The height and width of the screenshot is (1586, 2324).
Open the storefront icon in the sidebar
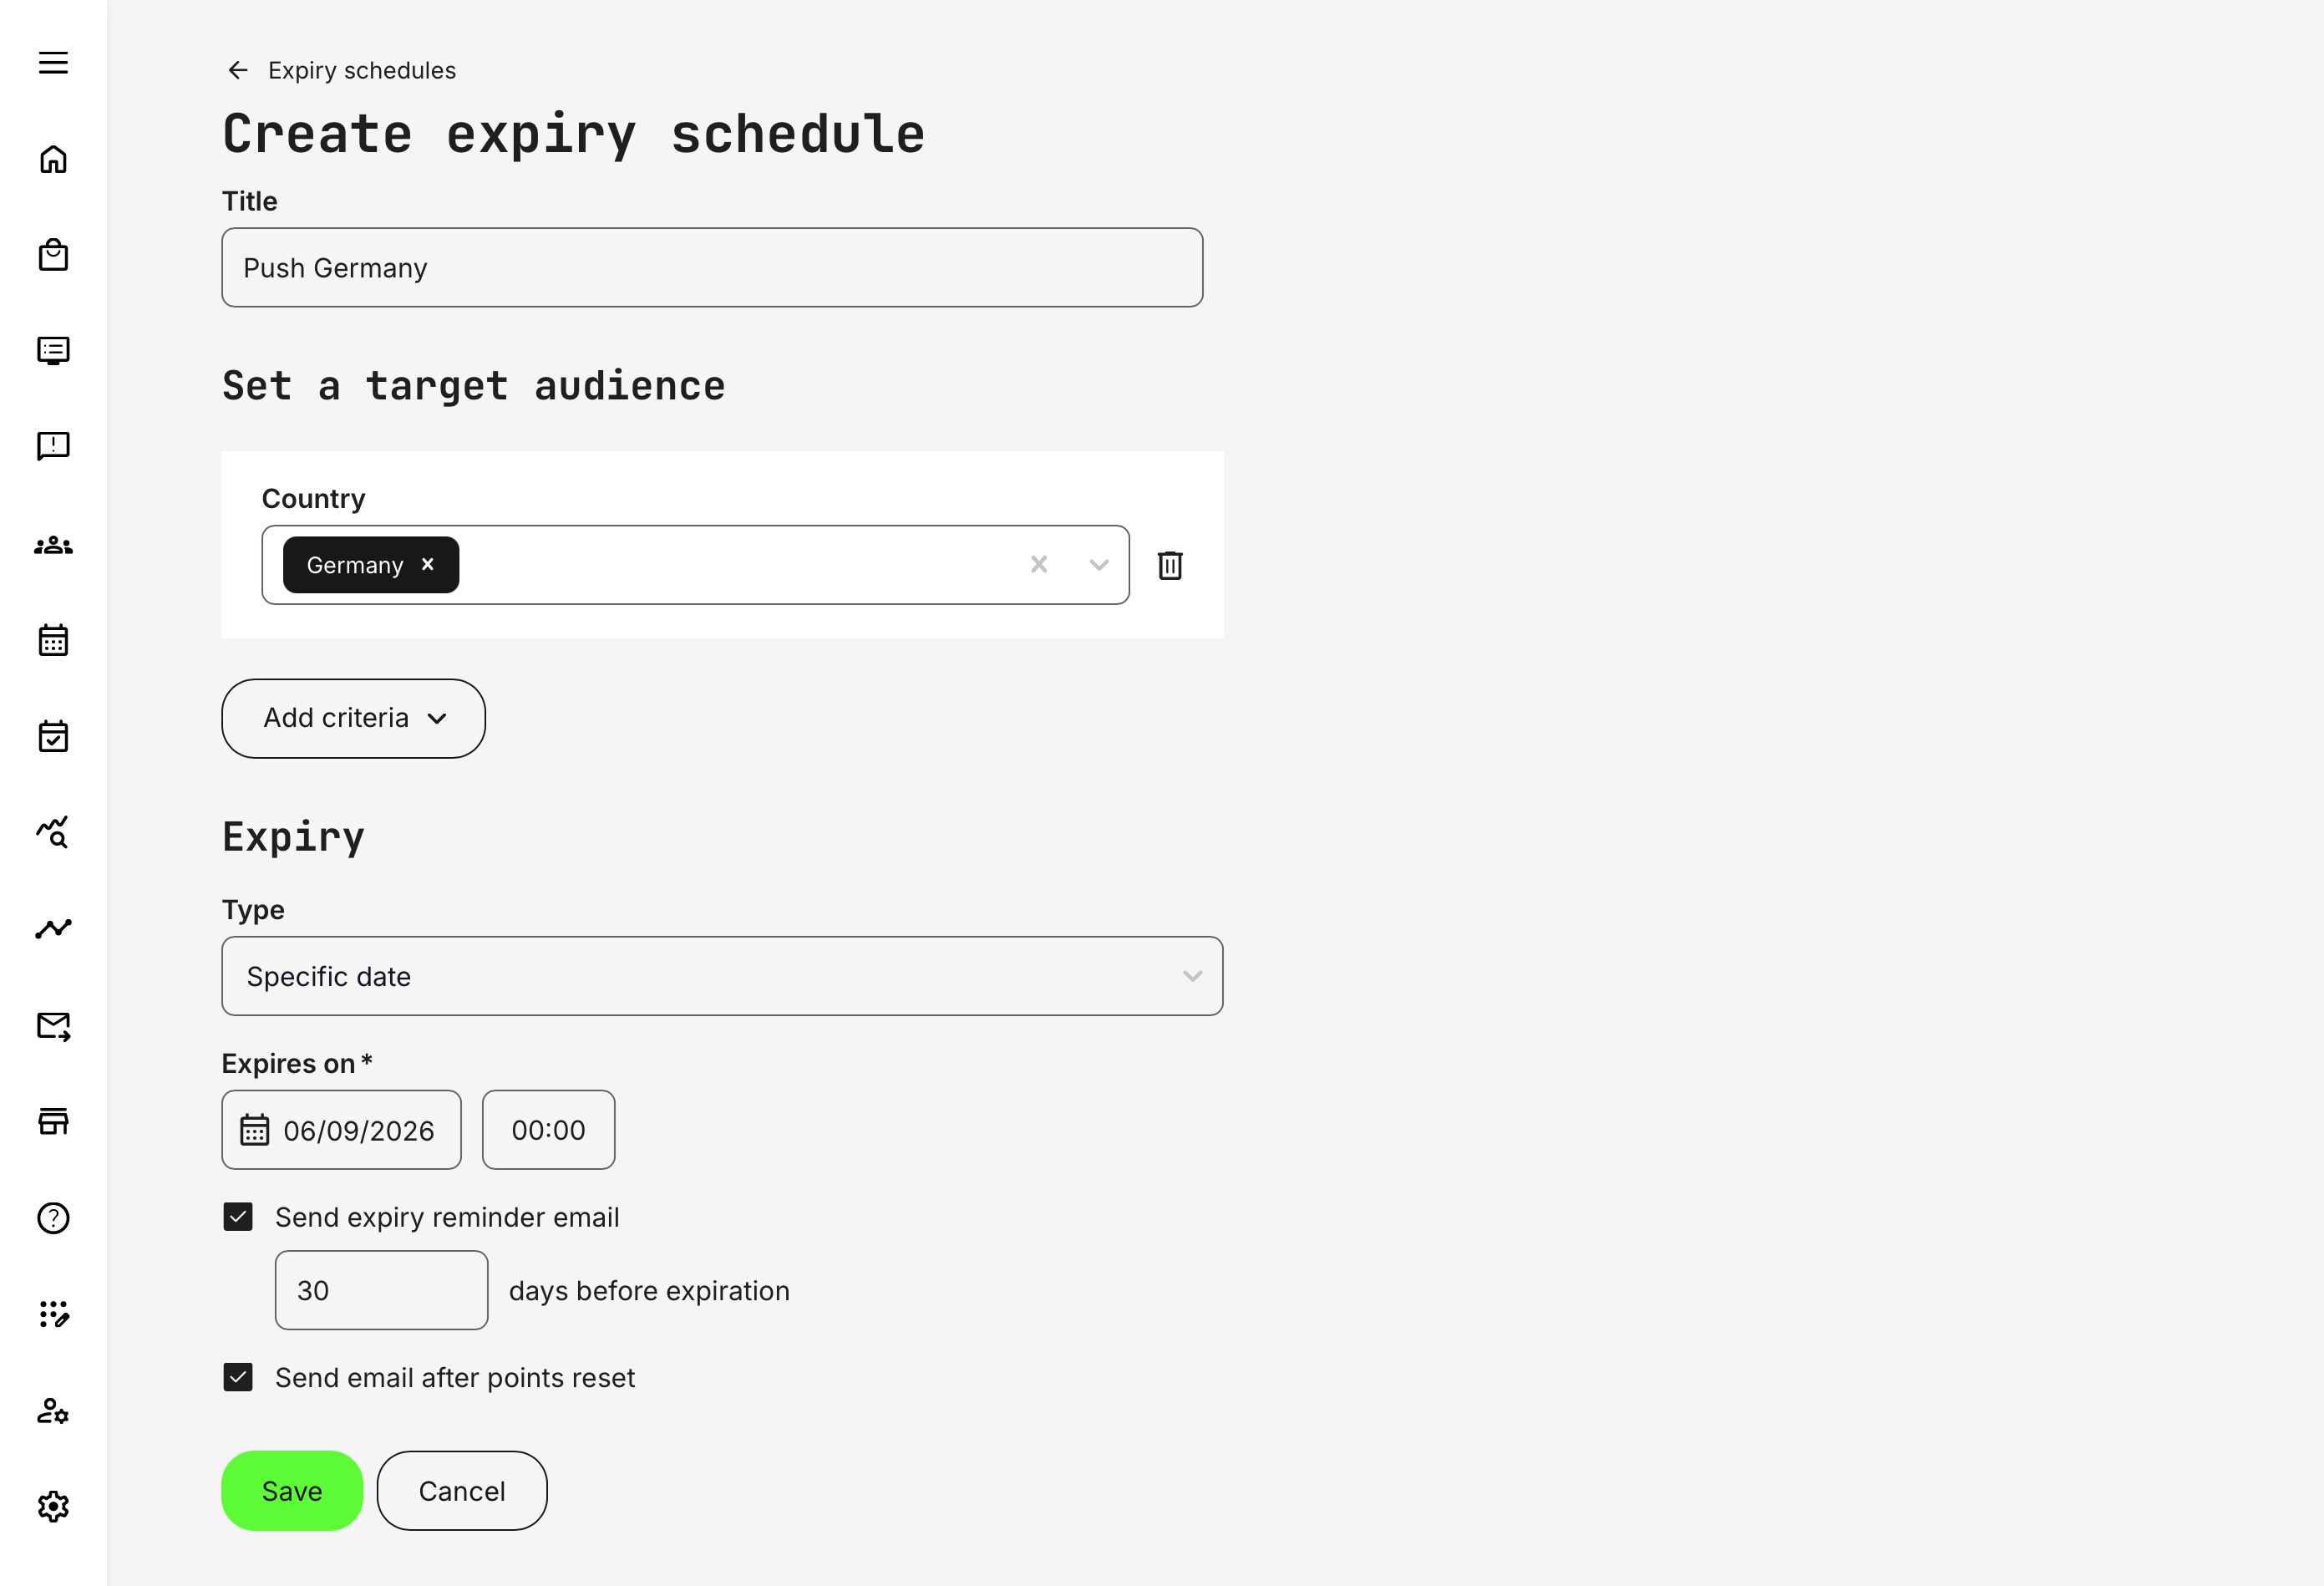pyautogui.click(x=53, y=1121)
